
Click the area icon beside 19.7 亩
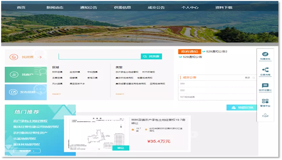[133, 130]
